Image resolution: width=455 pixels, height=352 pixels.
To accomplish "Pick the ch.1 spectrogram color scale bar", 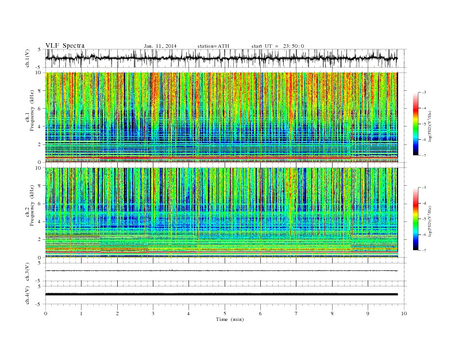I will [x=415, y=124].
